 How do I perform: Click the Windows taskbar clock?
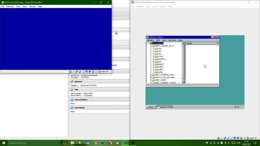point(247,143)
